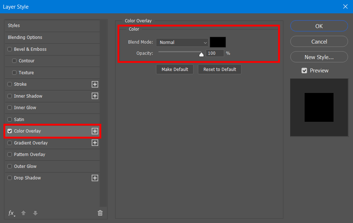Delete effect using the trash icon

(x=100, y=213)
